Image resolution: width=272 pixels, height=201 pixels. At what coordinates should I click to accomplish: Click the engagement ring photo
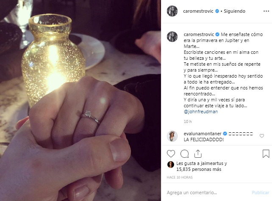pos(80,100)
